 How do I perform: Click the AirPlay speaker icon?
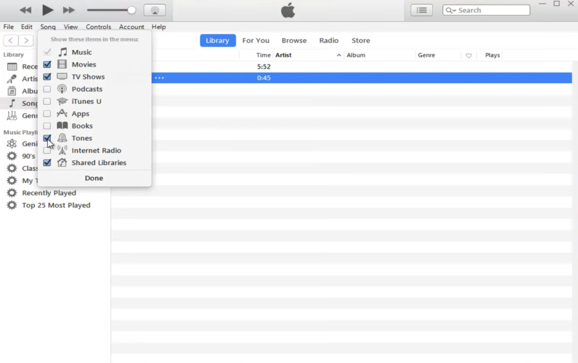[154, 10]
